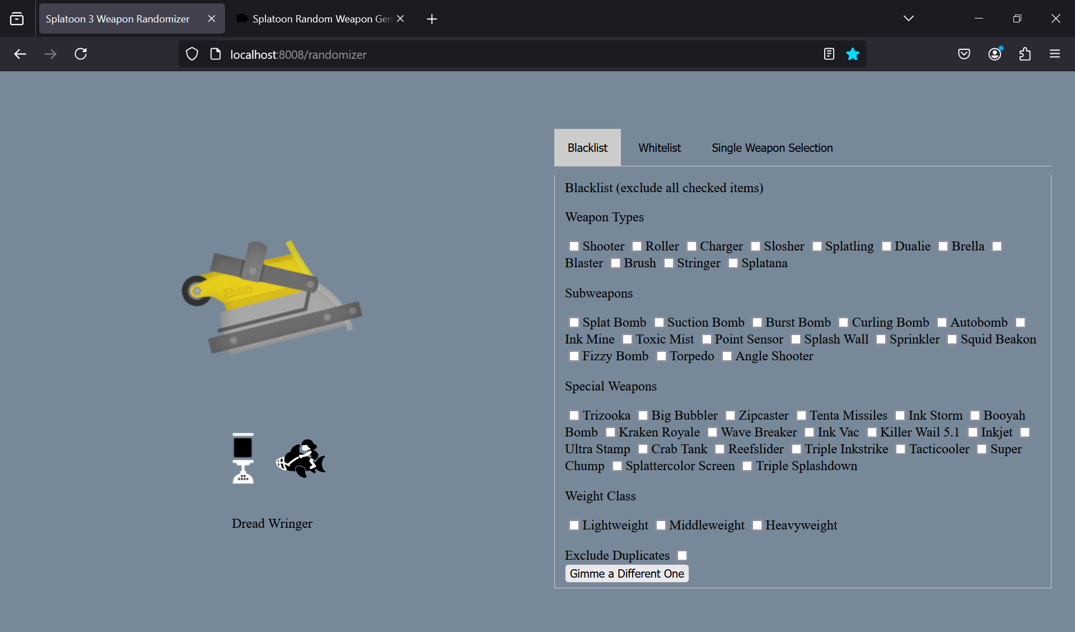Viewport: 1075px width, 632px height.
Task: Open the Firefox hamburger menu
Action: point(1055,54)
